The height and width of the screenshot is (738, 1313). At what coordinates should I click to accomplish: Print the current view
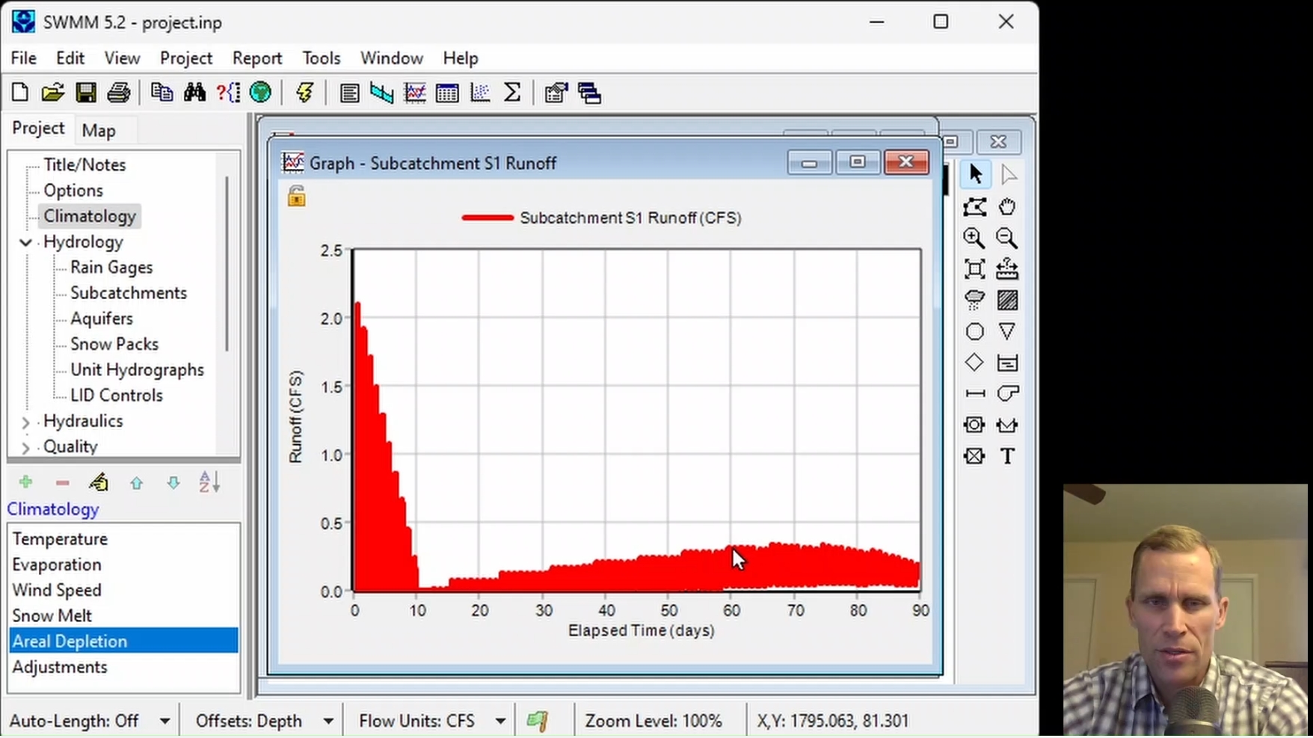click(119, 93)
